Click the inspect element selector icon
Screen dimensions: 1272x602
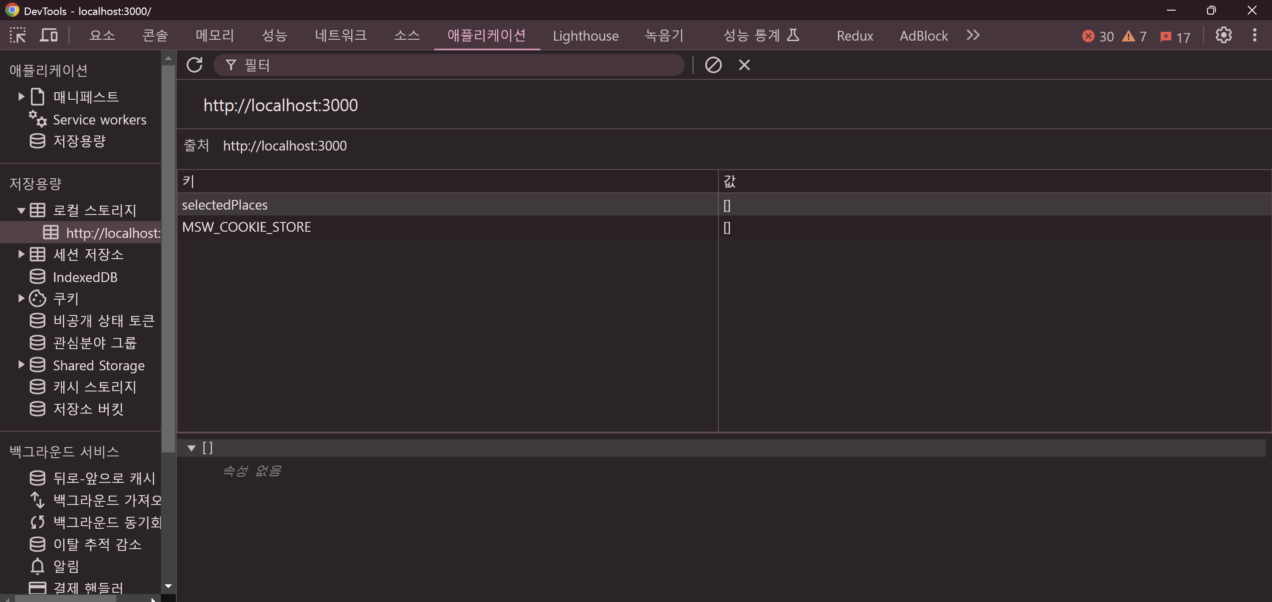(18, 35)
